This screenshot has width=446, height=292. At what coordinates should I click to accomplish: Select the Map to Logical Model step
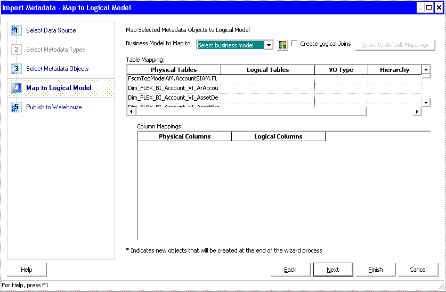(59, 88)
